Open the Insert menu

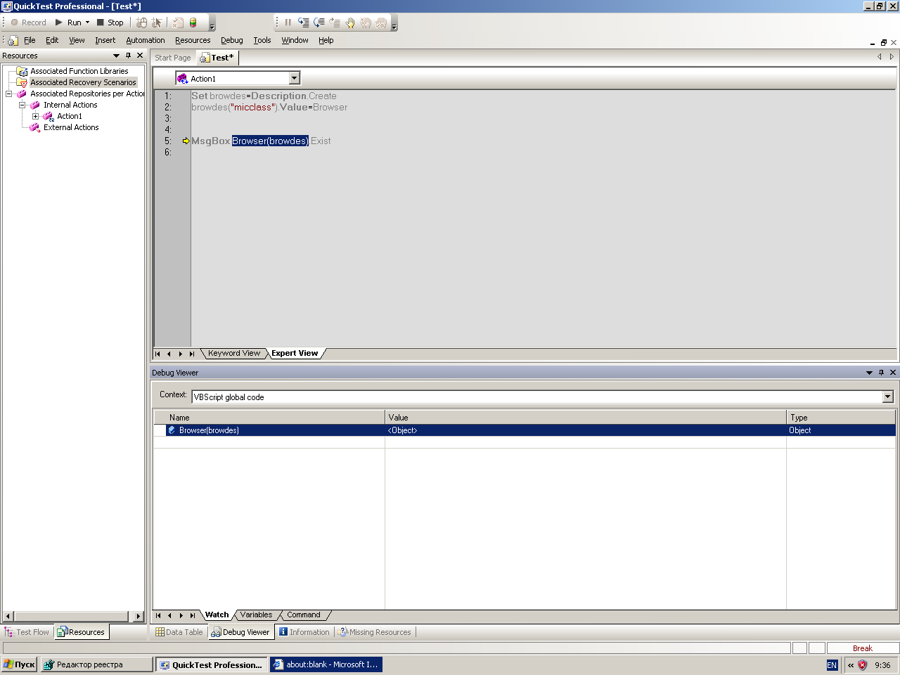pos(105,40)
